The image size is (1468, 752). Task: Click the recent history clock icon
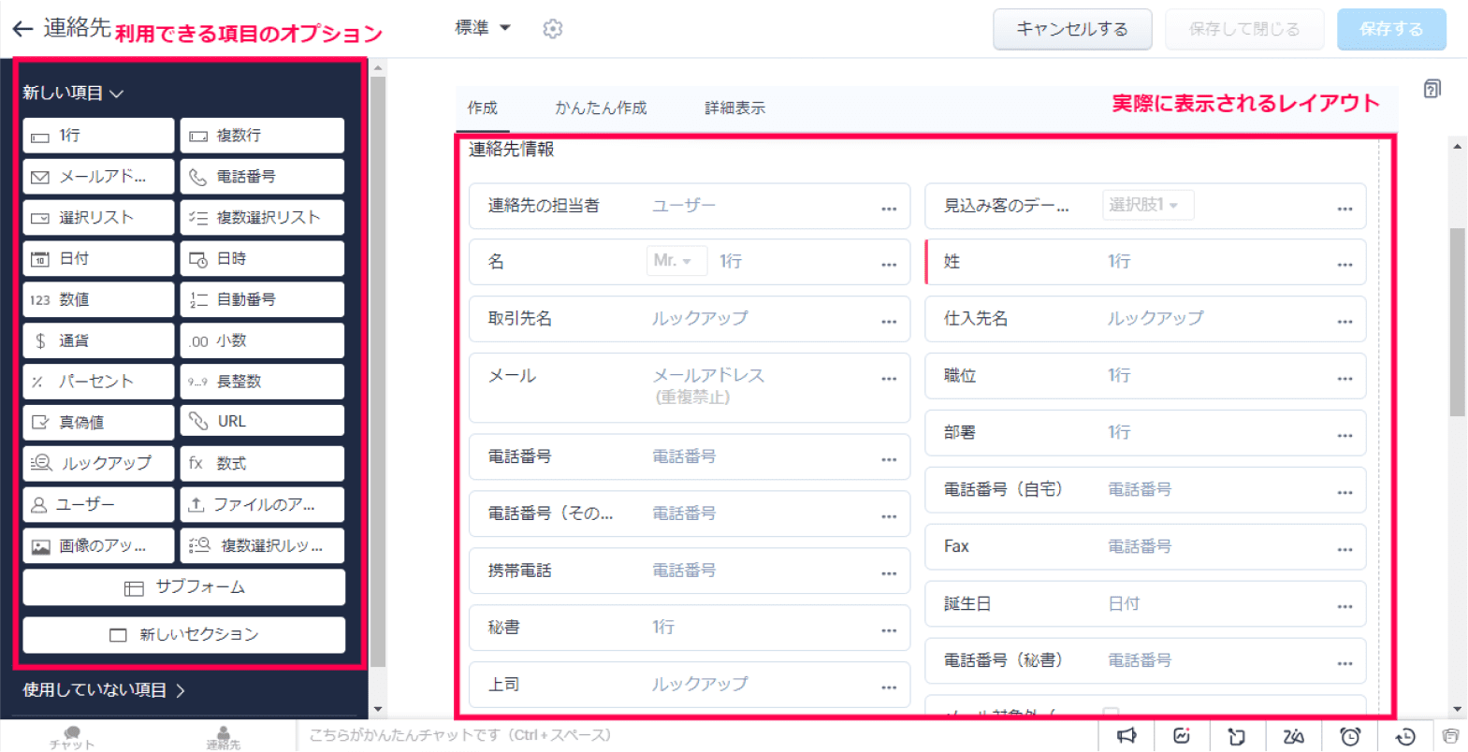(x=1404, y=736)
